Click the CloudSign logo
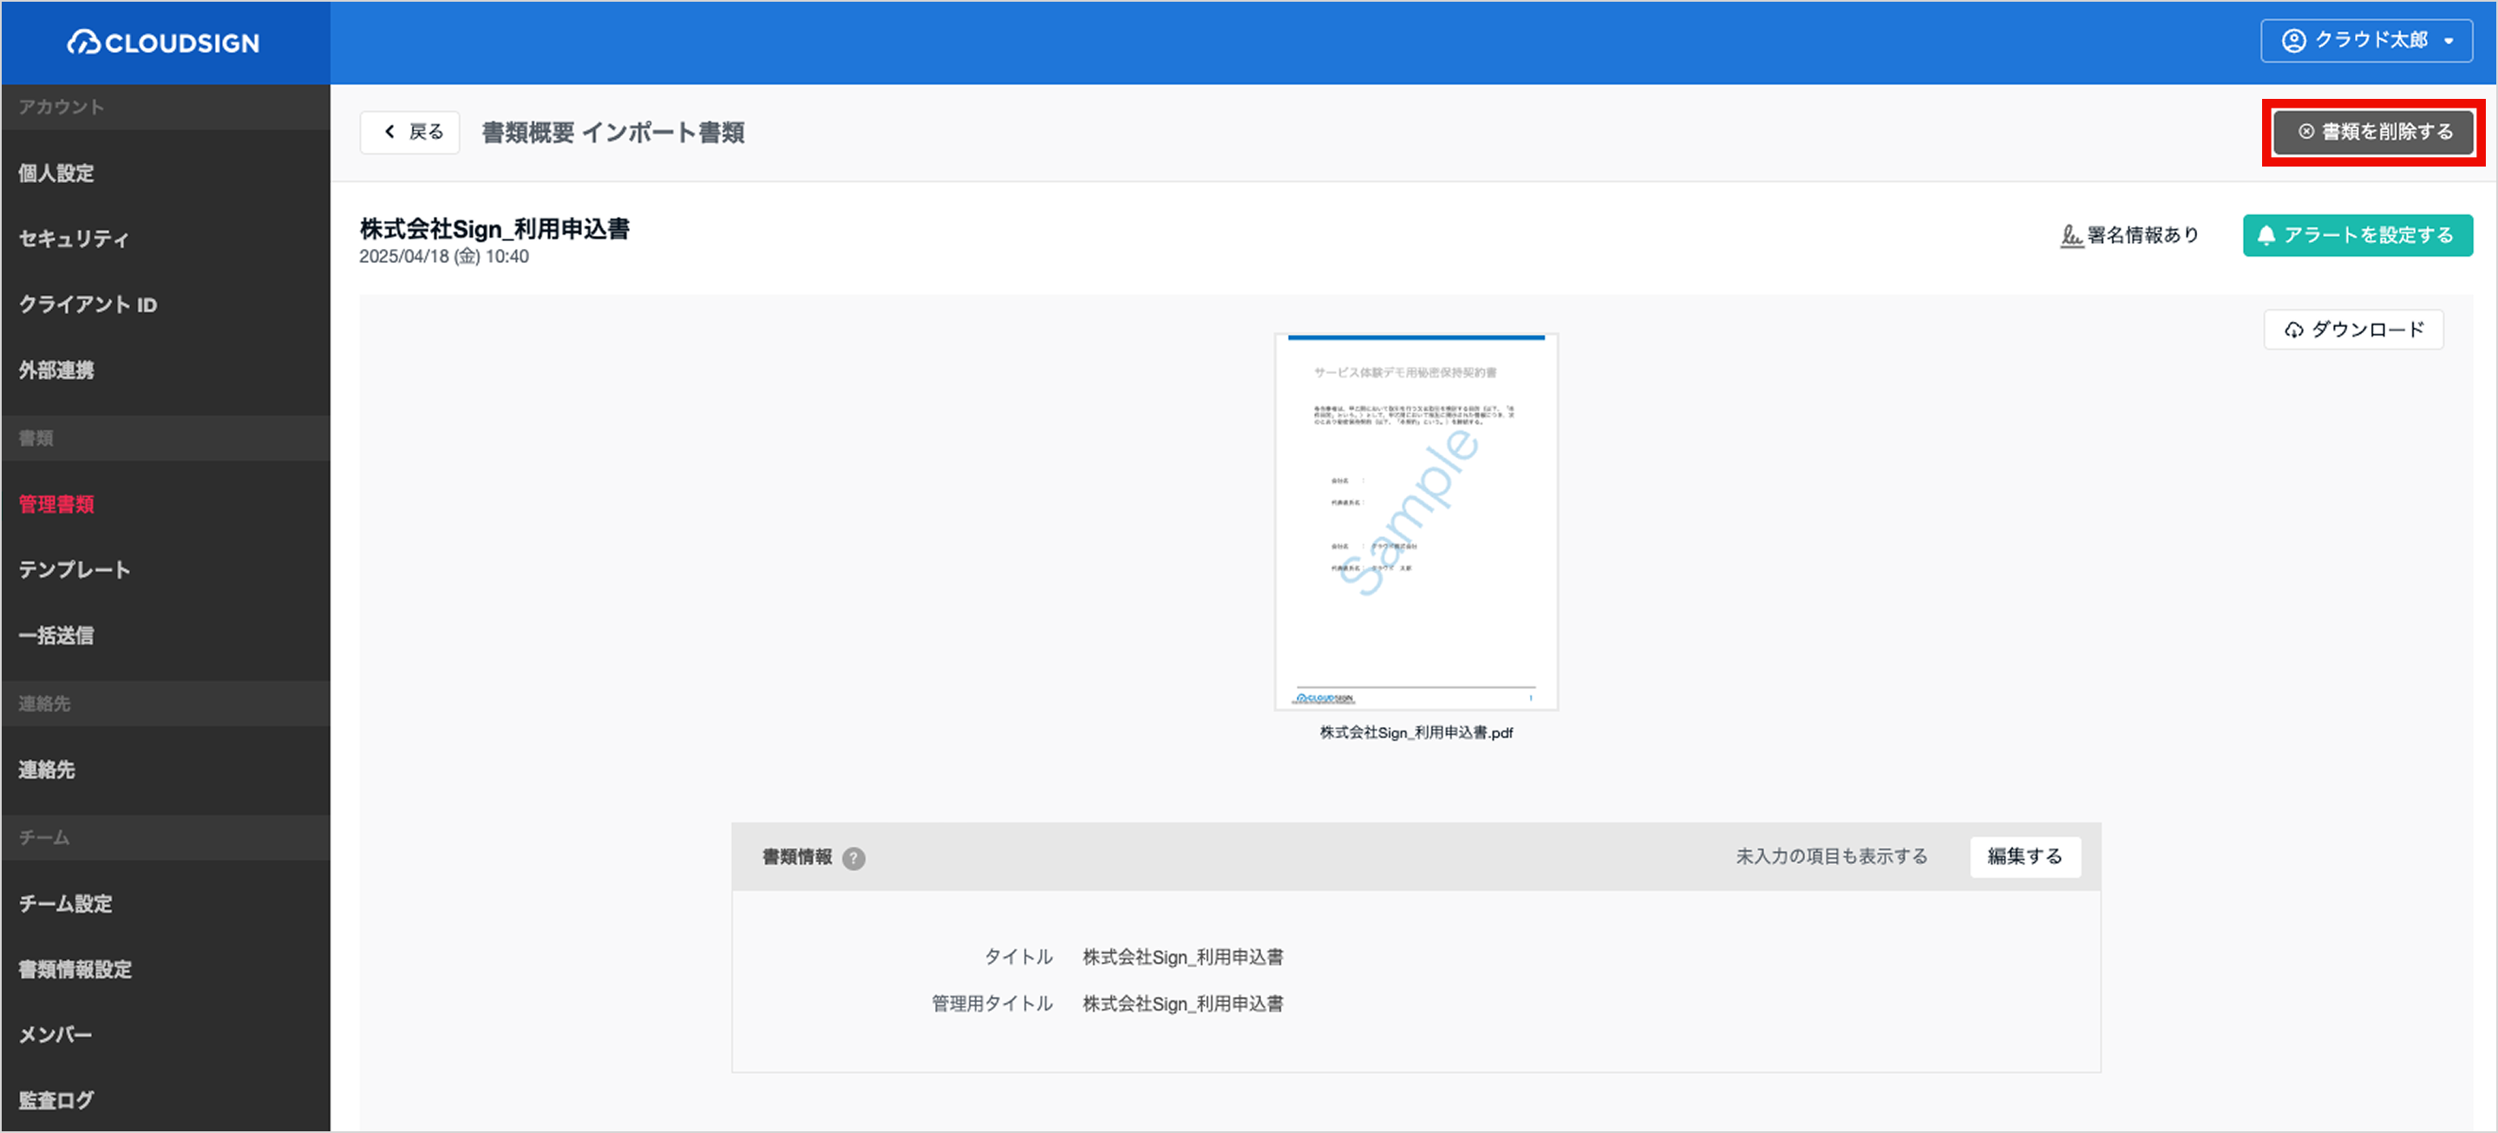2498x1133 pixels. coord(163,43)
